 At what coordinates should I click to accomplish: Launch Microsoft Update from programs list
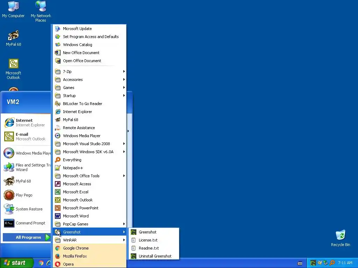(x=89, y=29)
